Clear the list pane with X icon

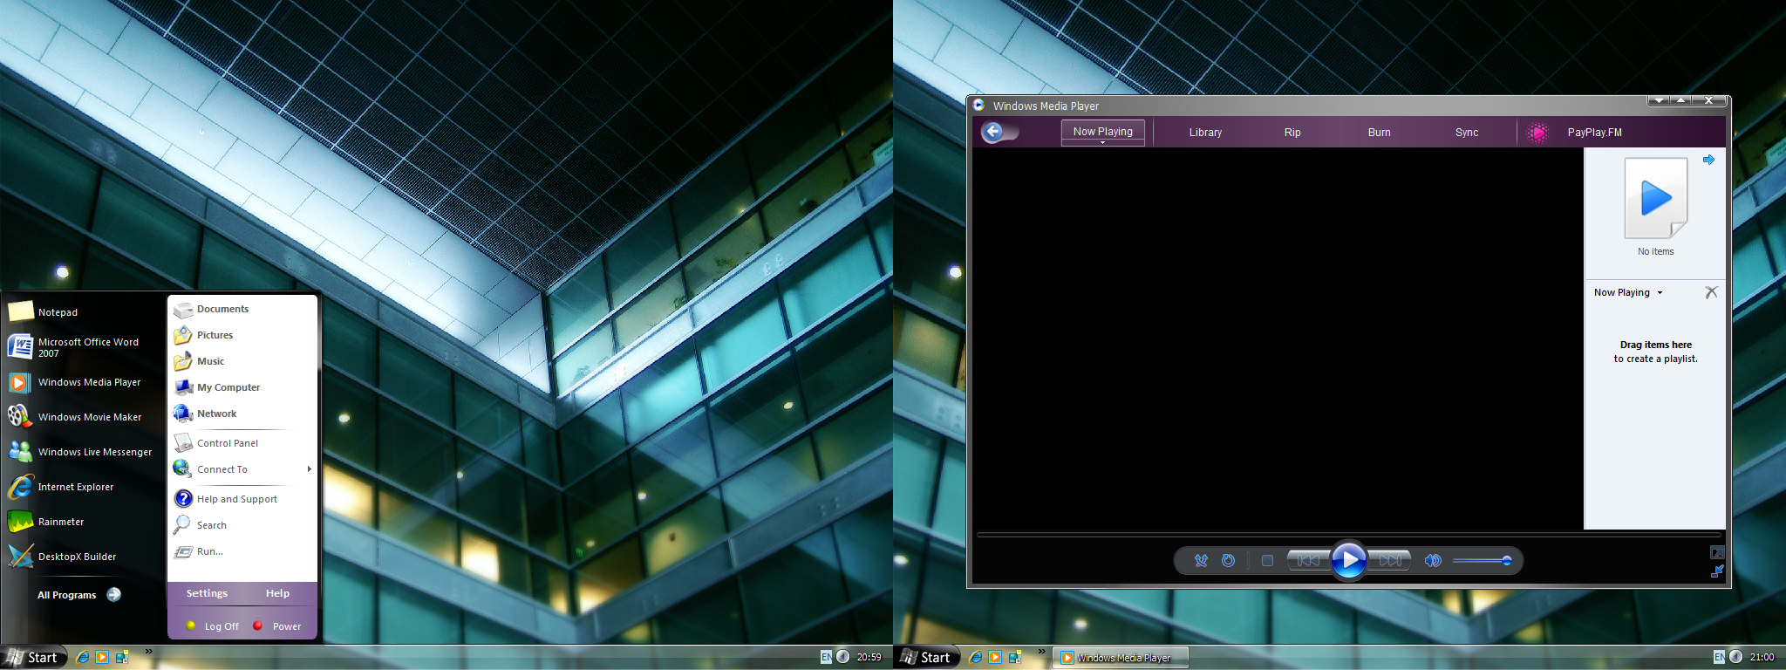(x=1711, y=292)
